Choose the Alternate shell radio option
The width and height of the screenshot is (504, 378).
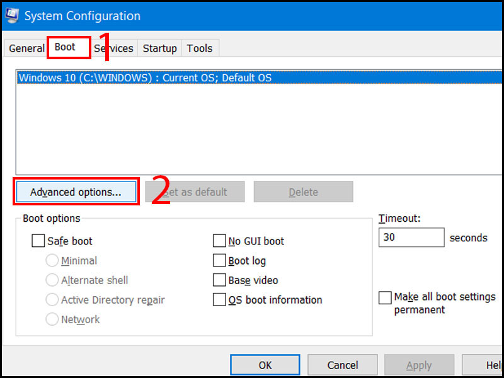pos(52,280)
